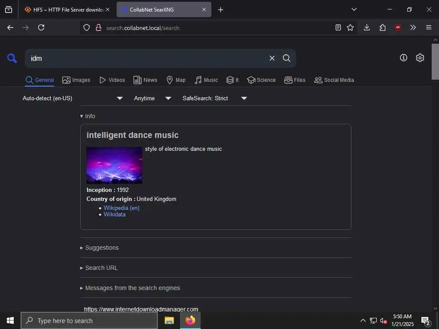Screen dimensions: 439x329
Task: Click the insecure connection padlock icon
Action: [x=98, y=28]
